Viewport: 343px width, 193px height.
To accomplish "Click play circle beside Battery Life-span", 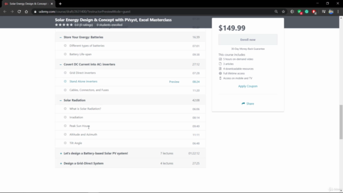I will [x=65, y=54].
